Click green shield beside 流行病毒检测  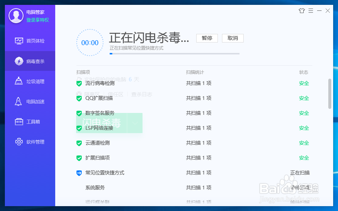point(79,84)
